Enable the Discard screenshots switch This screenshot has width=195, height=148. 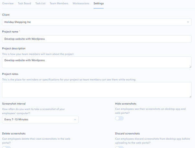120,147
